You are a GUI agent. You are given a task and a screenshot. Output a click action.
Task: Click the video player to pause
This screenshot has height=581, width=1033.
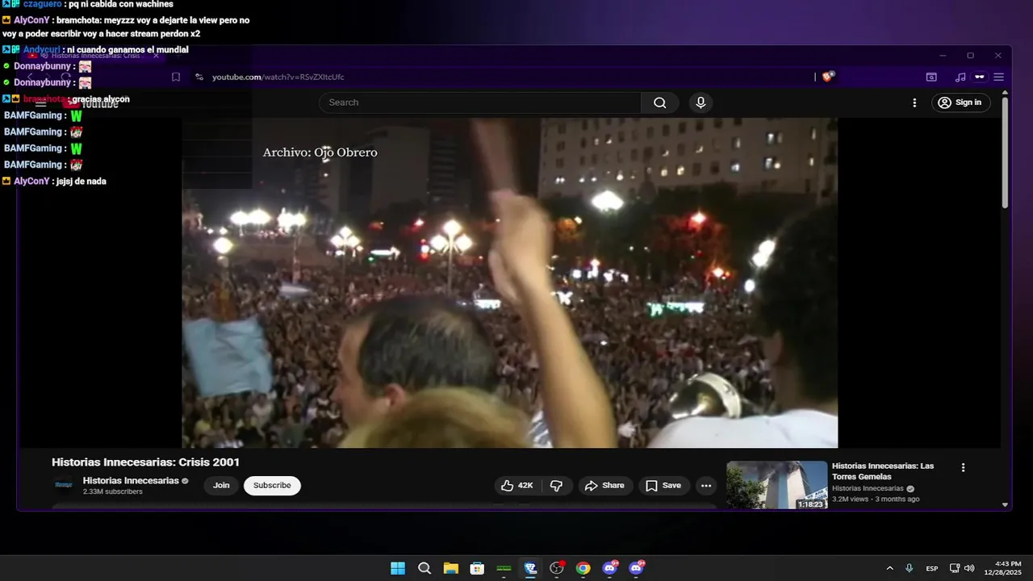pyautogui.click(x=509, y=282)
